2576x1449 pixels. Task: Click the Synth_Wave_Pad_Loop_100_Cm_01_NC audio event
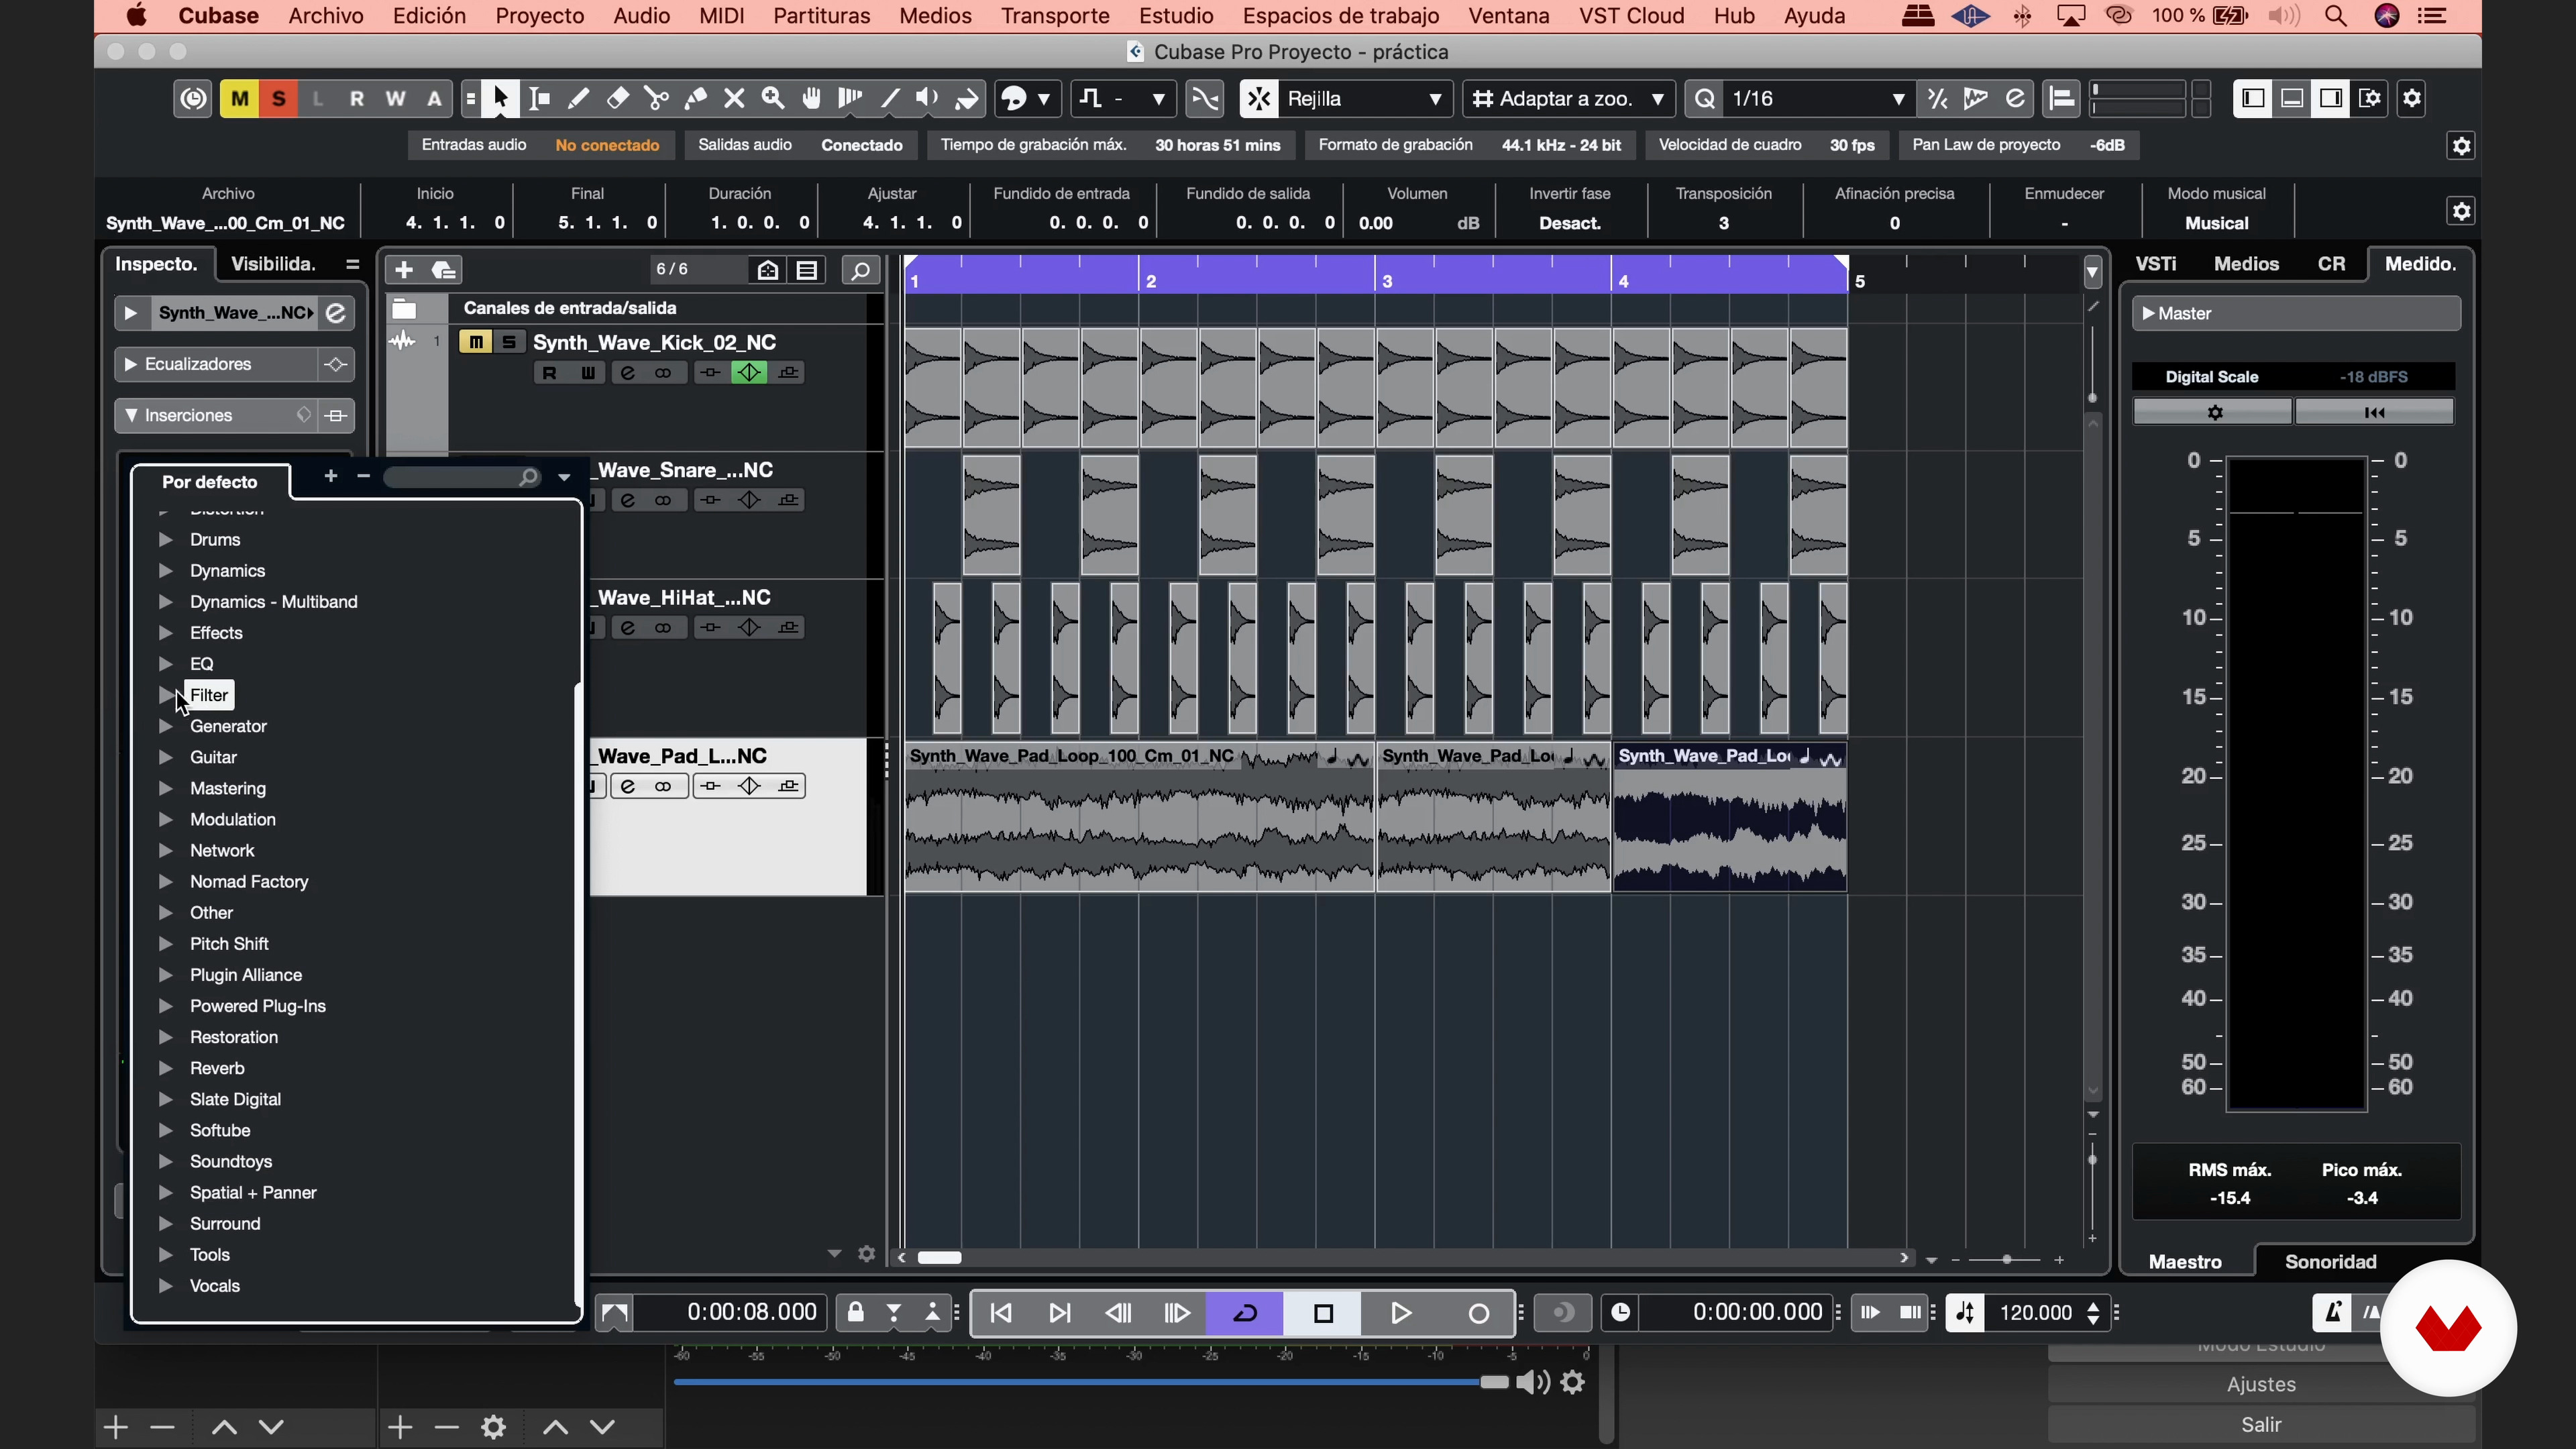coord(1139,817)
